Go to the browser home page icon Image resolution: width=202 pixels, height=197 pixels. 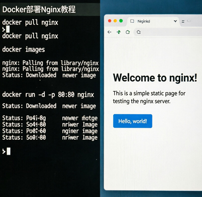128,32
